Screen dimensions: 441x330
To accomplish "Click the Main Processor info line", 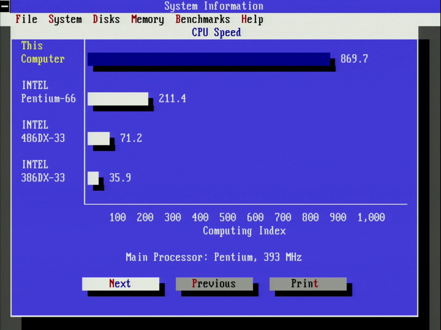I will click(214, 257).
